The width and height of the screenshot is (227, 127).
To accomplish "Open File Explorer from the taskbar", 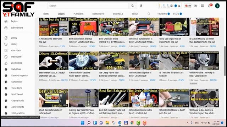I will (x=107, y=123).
